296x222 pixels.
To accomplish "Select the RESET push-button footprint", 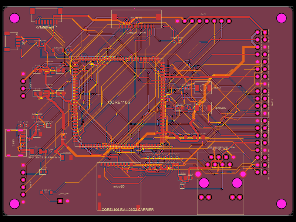I will click(x=203, y=88).
